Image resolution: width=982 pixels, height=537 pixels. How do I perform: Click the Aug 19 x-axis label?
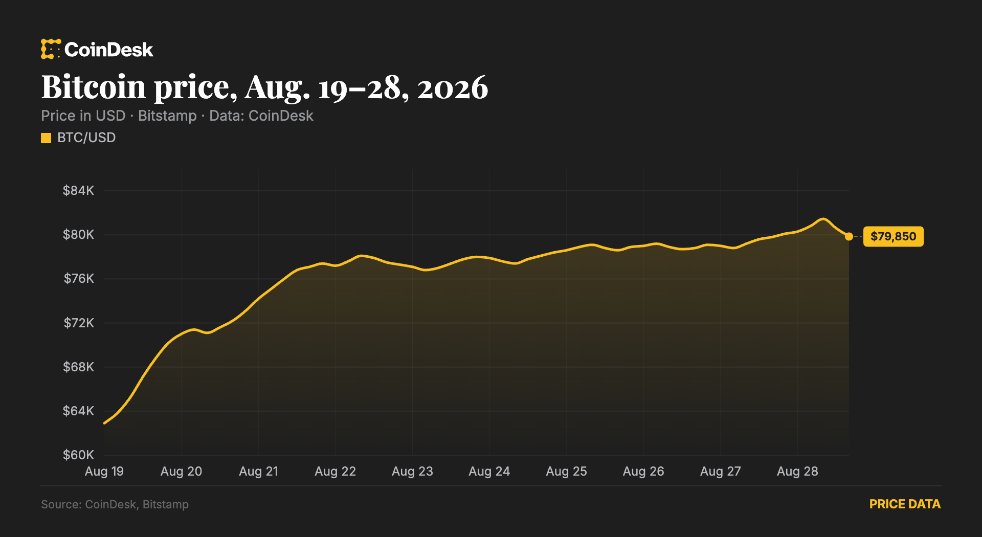click(x=104, y=472)
